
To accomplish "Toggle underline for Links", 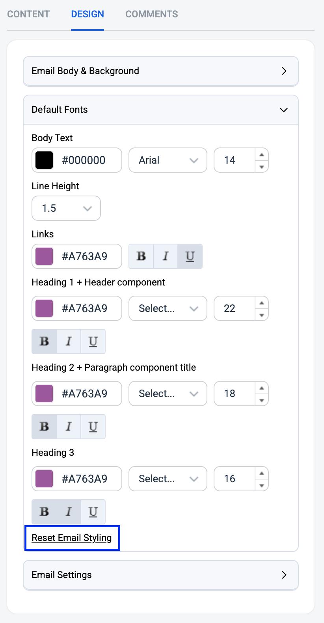I will (190, 256).
